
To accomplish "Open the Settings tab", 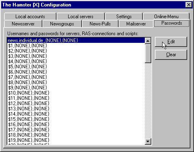I will click(x=124, y=17).
